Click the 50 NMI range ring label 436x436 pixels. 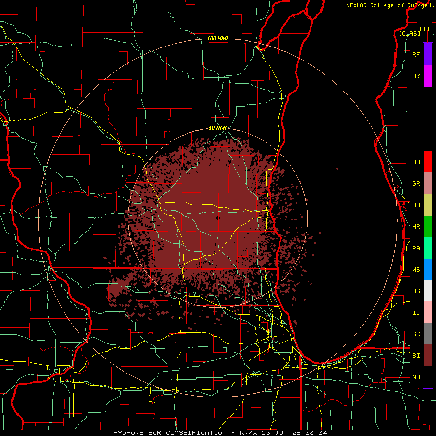coord(218,128)
